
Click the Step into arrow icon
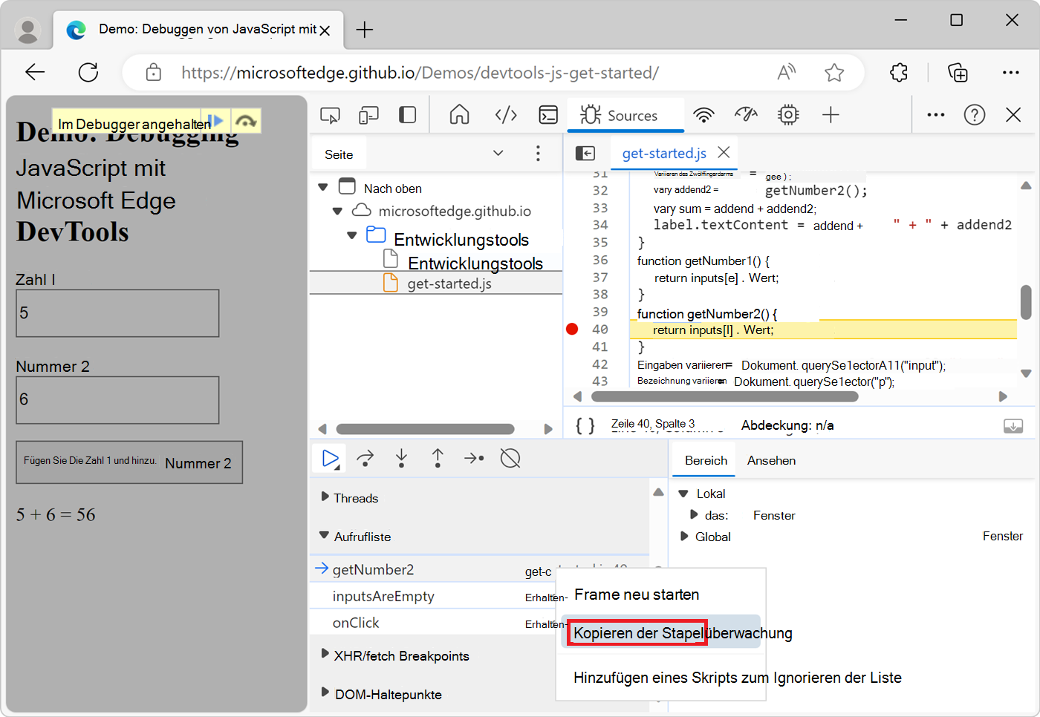[401, 459]
